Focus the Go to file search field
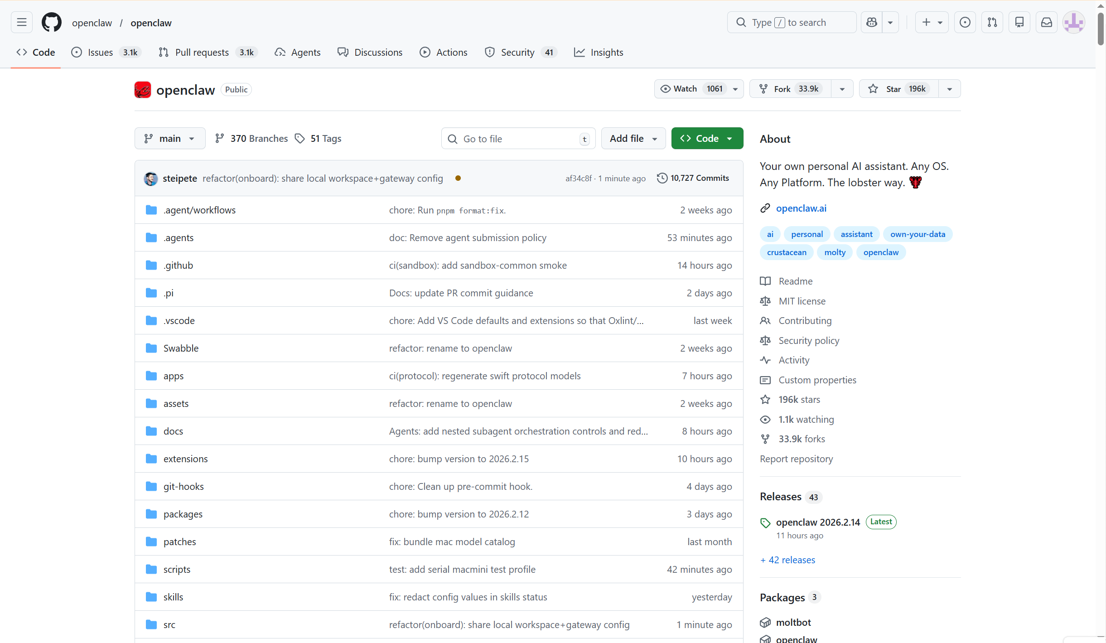The image size is (1106, 643). click(518, 139)
